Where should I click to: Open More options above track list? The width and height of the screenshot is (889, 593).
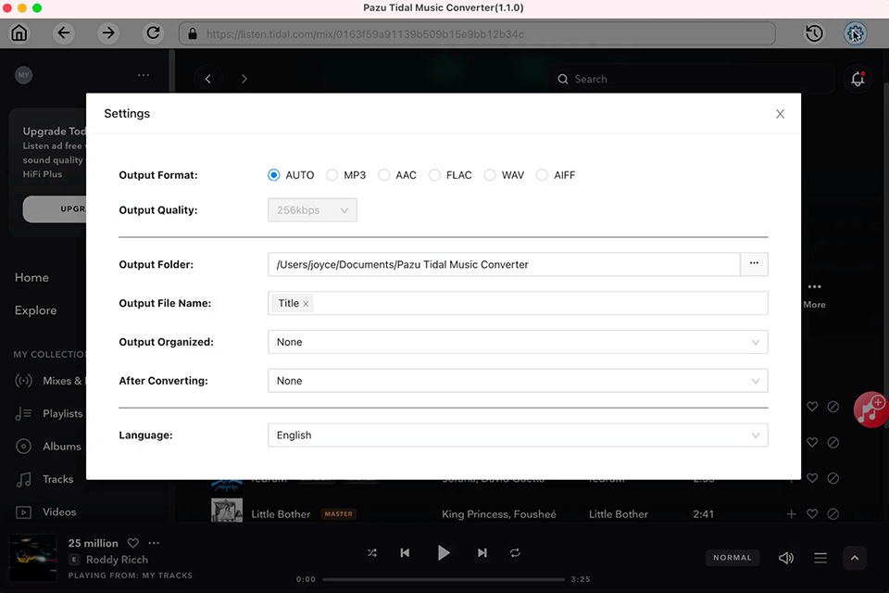click(814, 295)
